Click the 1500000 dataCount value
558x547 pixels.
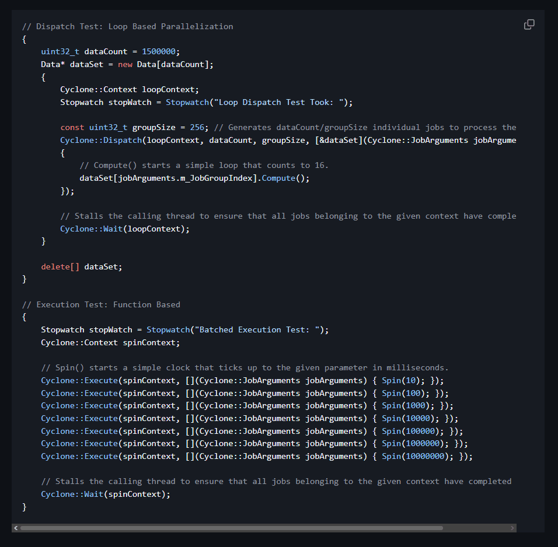coord(161,51)
